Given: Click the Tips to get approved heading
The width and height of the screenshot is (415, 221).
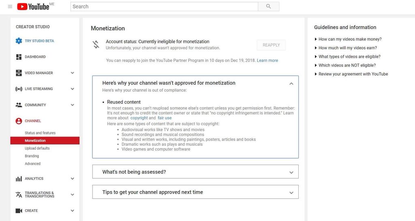Looking at the screenshot, I should pos(153,192).
